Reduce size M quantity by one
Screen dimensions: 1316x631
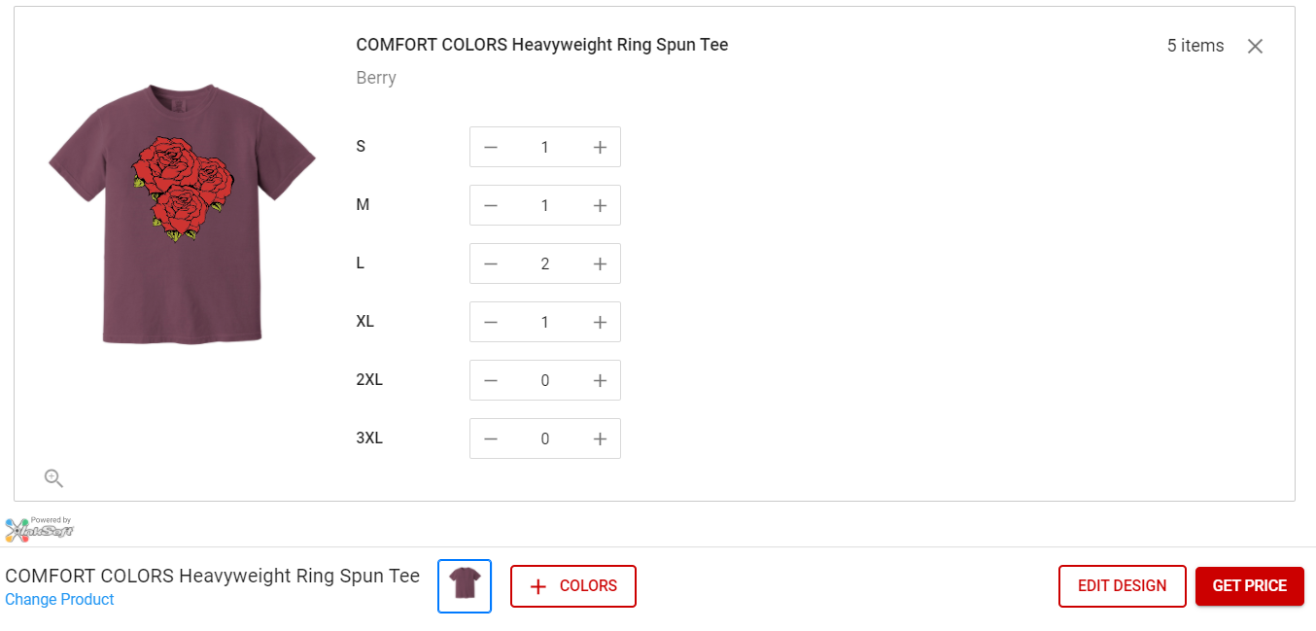[x=491, y=205]
